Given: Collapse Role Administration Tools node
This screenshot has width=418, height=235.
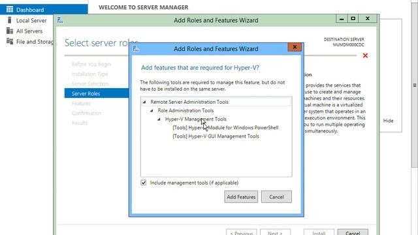Looking at the screenshot, I should point(152,110).
